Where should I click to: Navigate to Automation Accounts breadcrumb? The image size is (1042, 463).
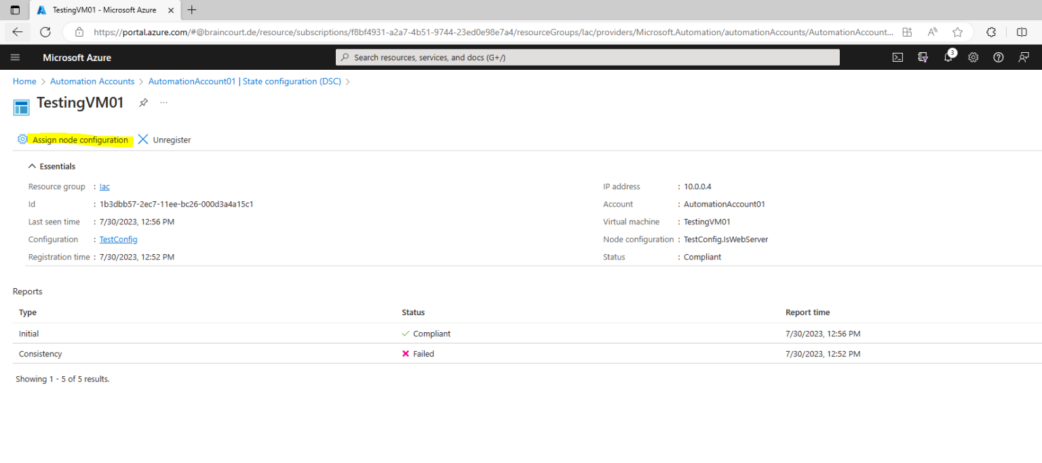tap(92, 81)
